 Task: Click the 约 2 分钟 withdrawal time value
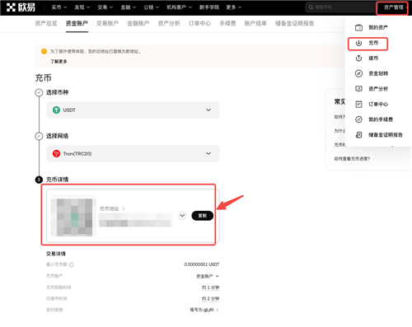[211, 298]
